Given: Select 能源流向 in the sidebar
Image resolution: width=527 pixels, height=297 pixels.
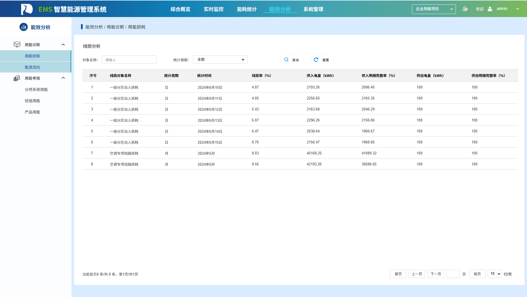Looking at the screenshot, I should 35,67.
